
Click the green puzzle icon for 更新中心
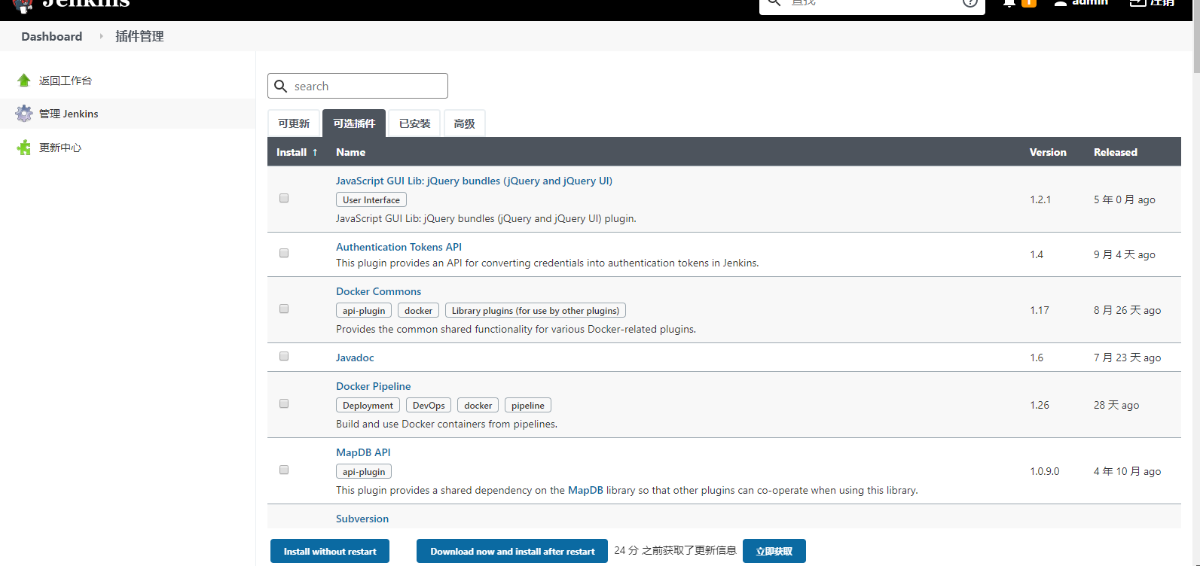pyautogui.click(x=24, y=148)
